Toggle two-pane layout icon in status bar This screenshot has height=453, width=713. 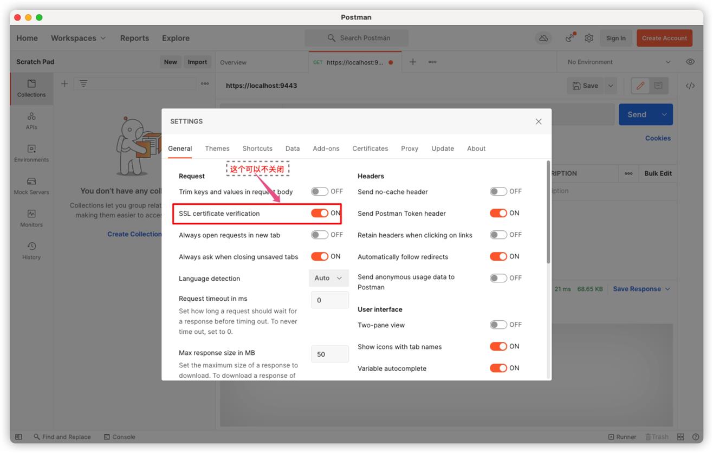(x=680, y=437)
